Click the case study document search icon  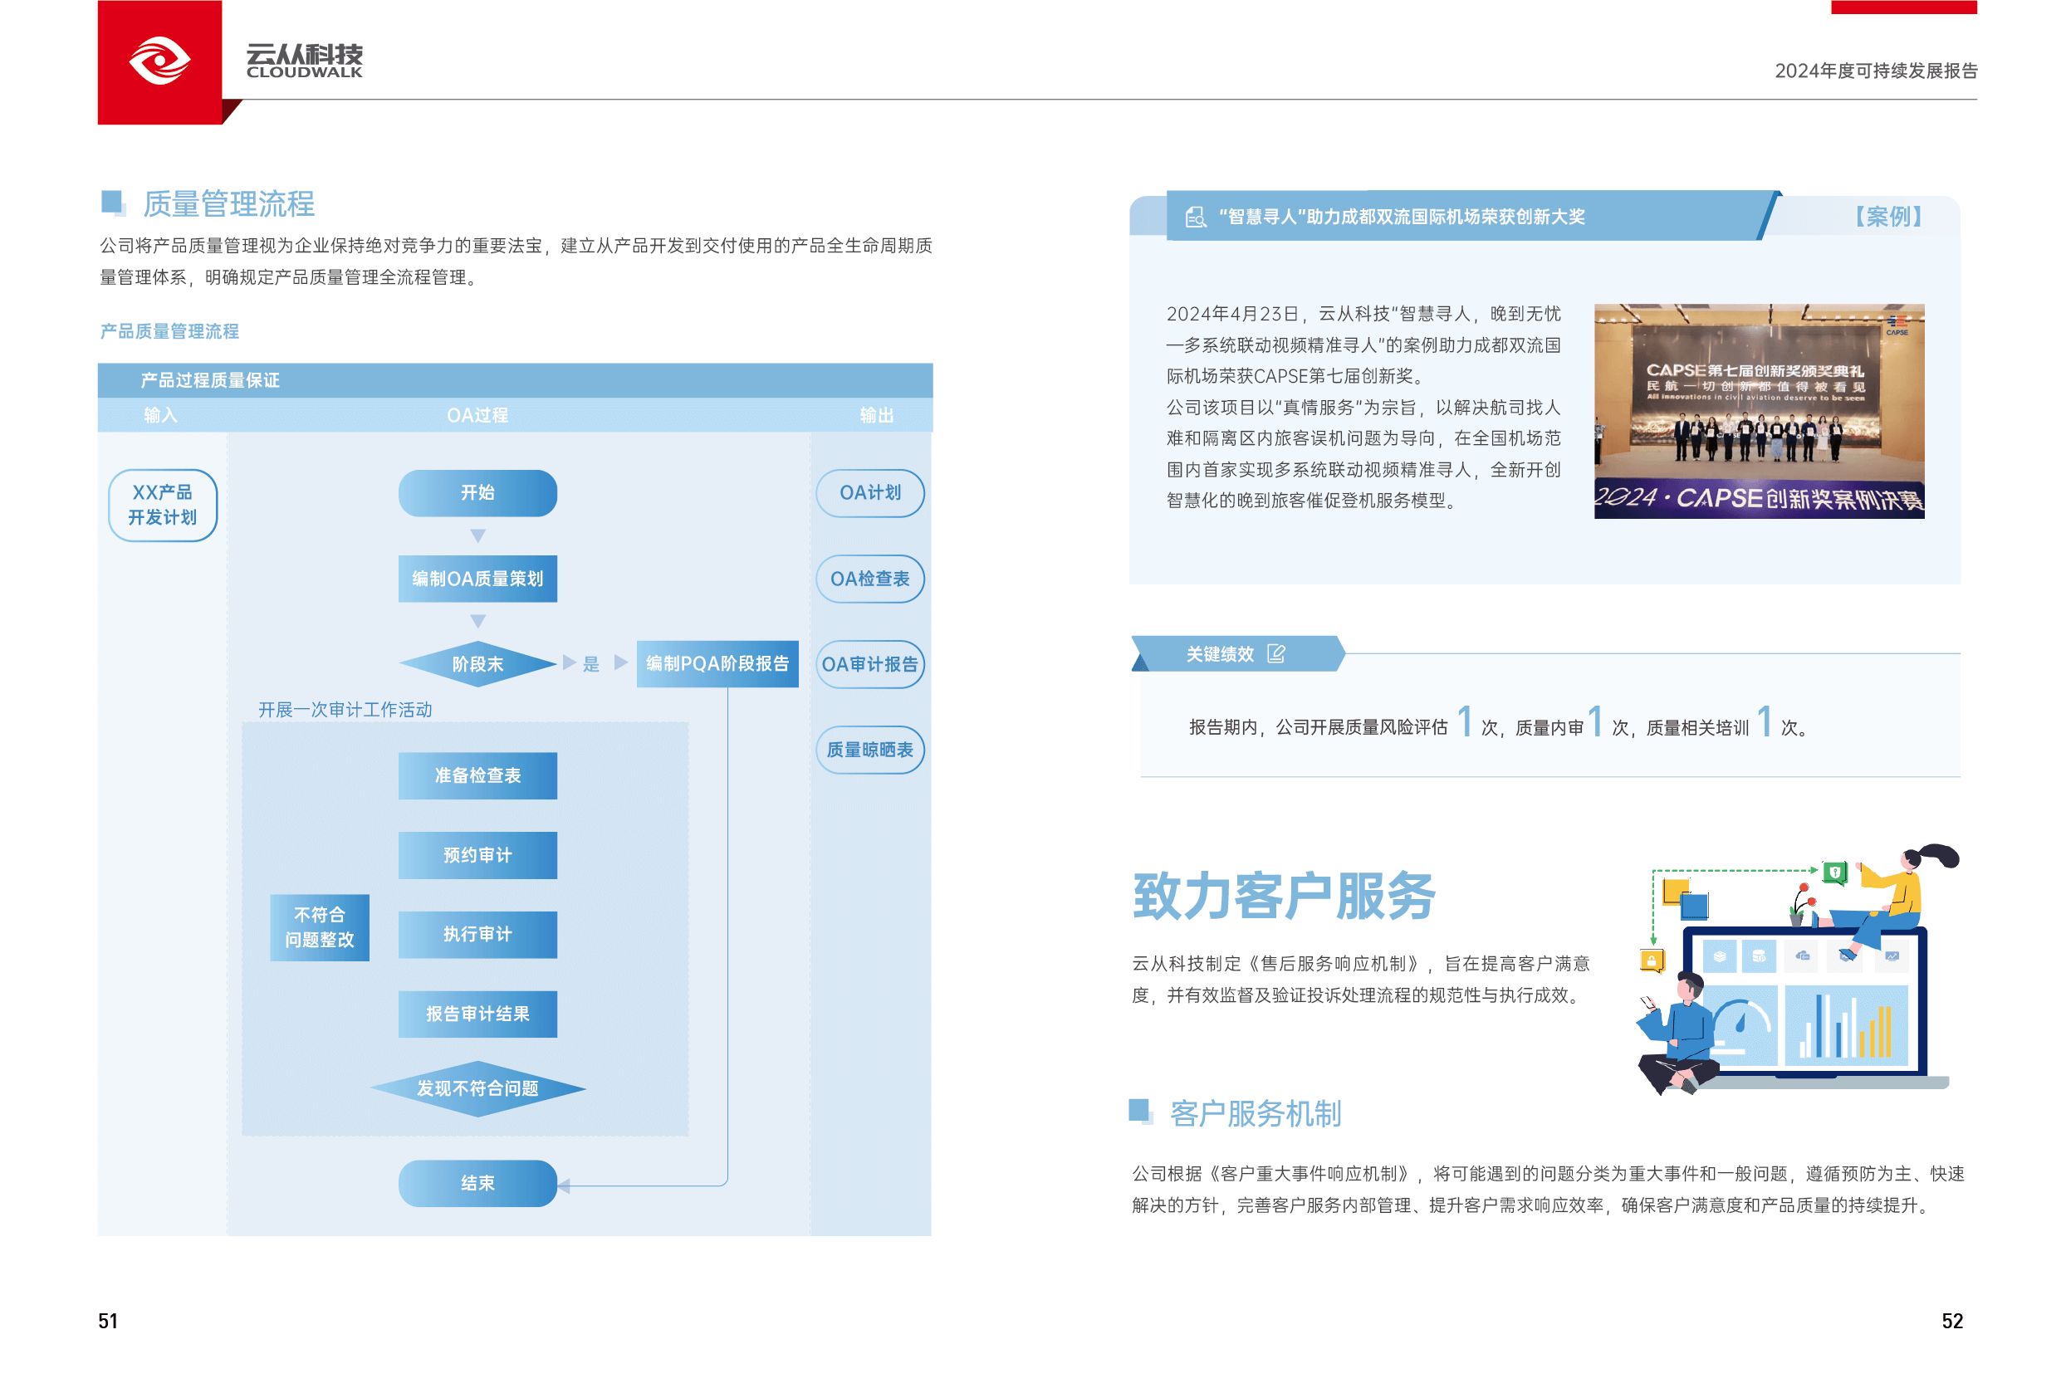1196,218
